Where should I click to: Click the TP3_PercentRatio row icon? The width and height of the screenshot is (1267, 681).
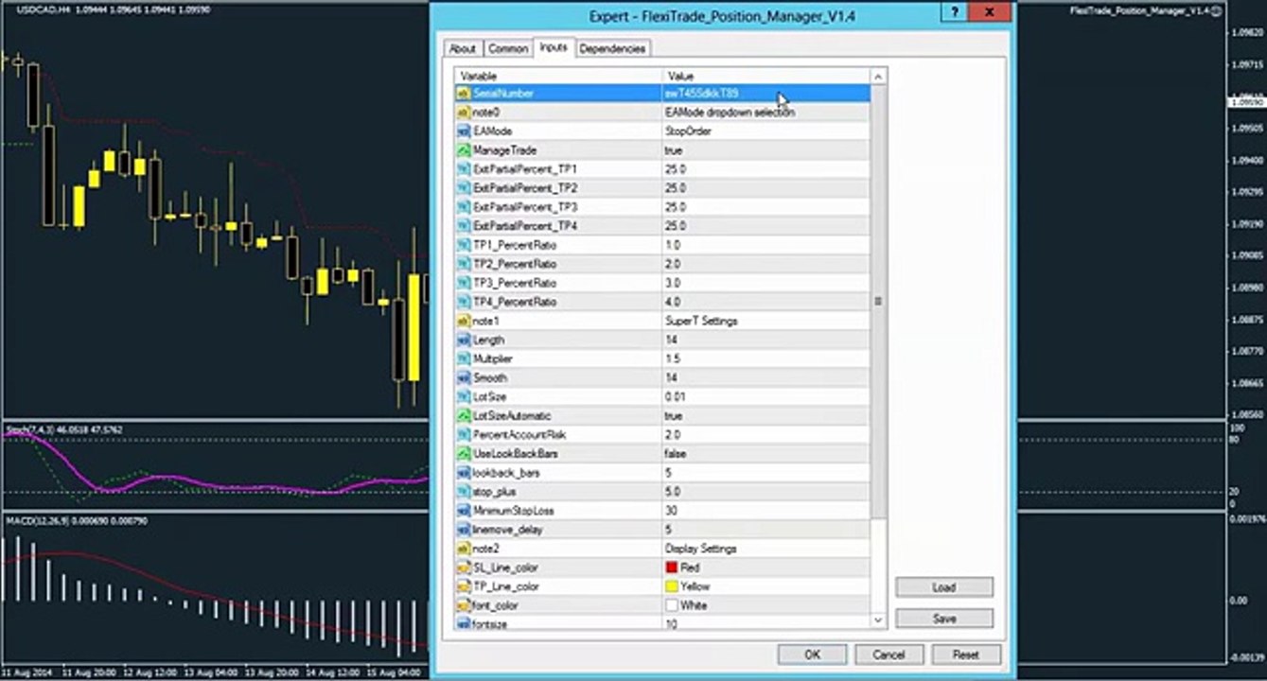tap(464, 283)
